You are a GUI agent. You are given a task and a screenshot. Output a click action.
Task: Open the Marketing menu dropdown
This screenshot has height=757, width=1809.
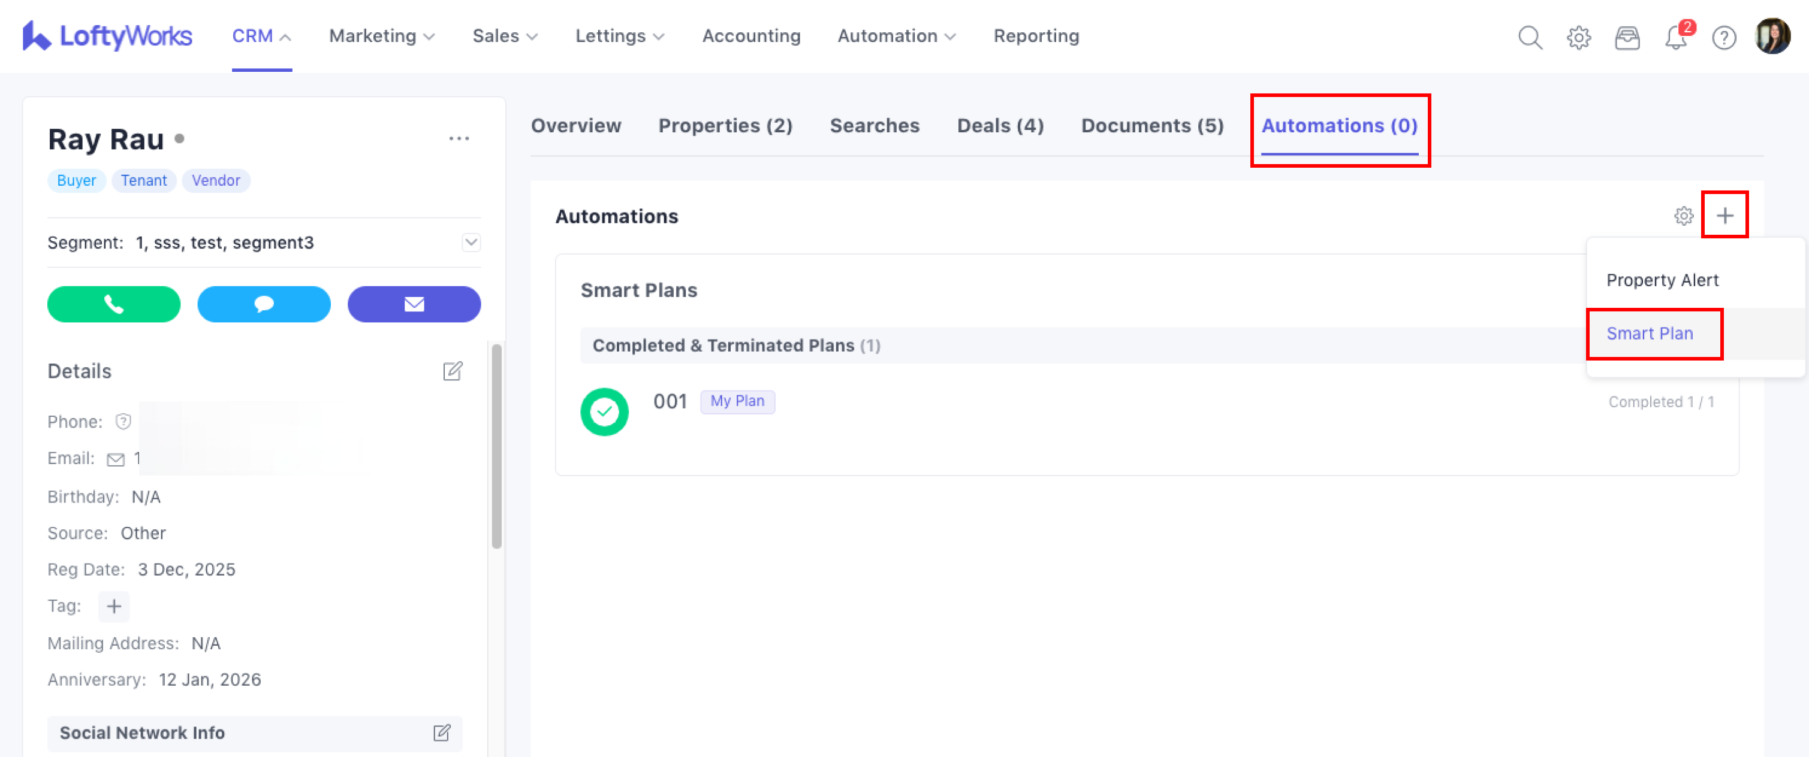pyautogui.click(x=381, y=36)
